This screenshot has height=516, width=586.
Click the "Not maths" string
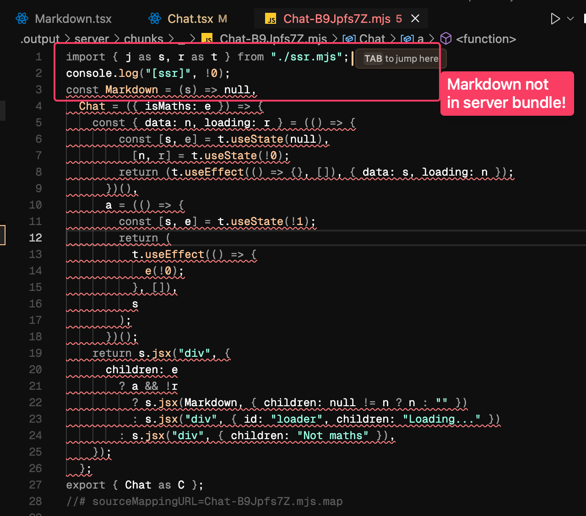point(333,435)
